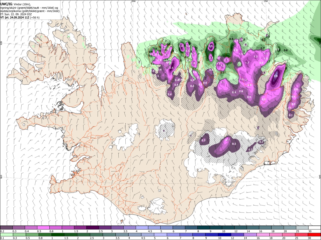
Task: Click the dark green 1 rain scale swatch
Action: [x=58, y=234]
